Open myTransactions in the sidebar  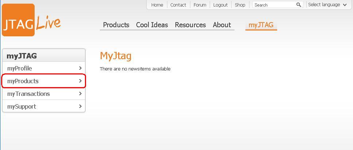[x=44, y=93]
